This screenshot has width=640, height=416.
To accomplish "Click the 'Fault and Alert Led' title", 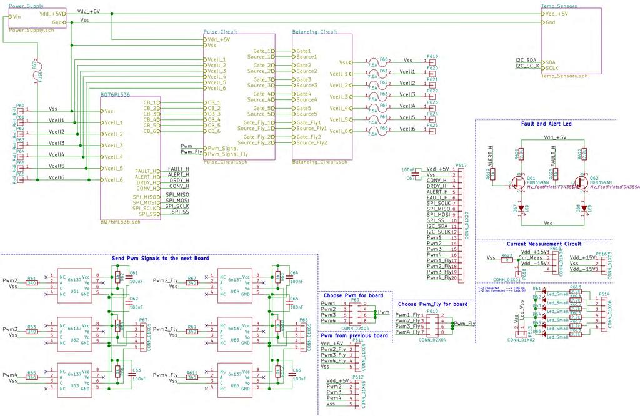I will point(546,124).
